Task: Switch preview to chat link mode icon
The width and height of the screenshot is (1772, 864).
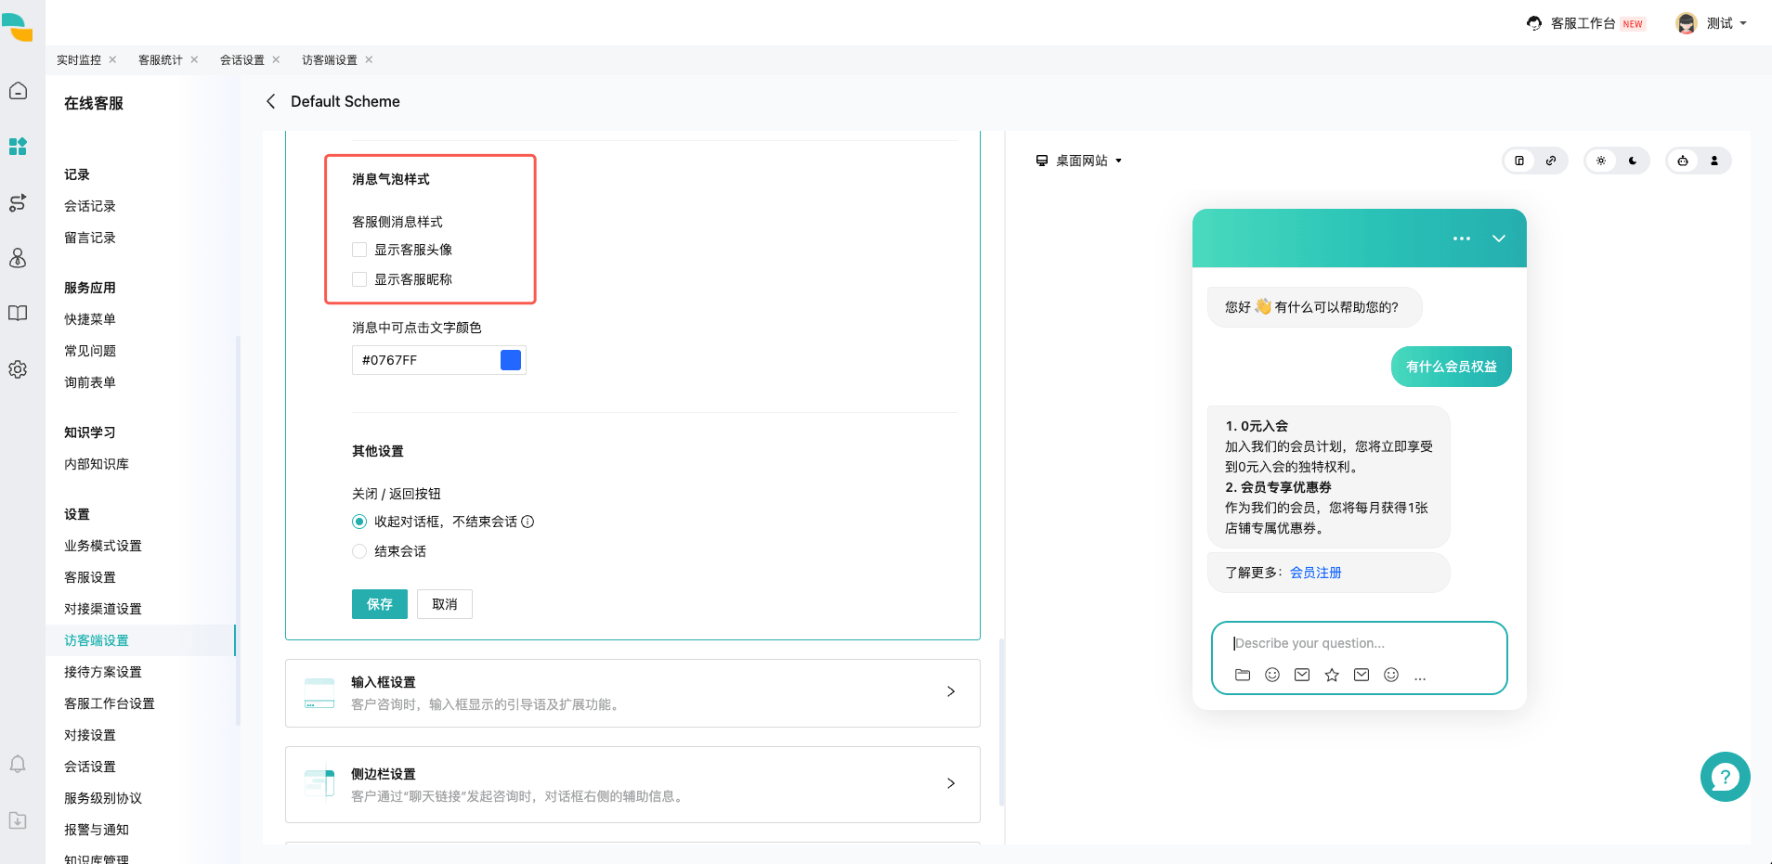Action: [1551, 161]
